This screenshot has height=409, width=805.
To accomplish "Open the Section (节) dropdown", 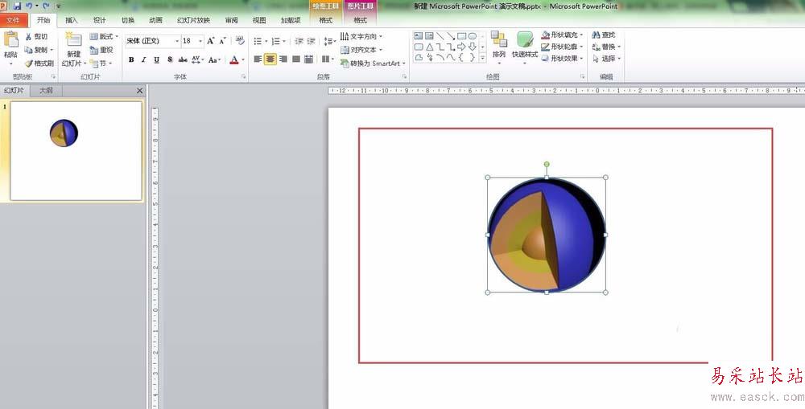I will 101,63.
